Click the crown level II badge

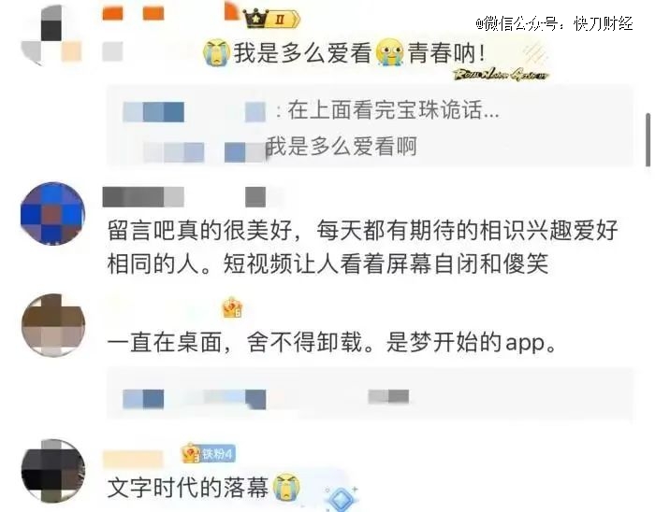pos(271,19)
